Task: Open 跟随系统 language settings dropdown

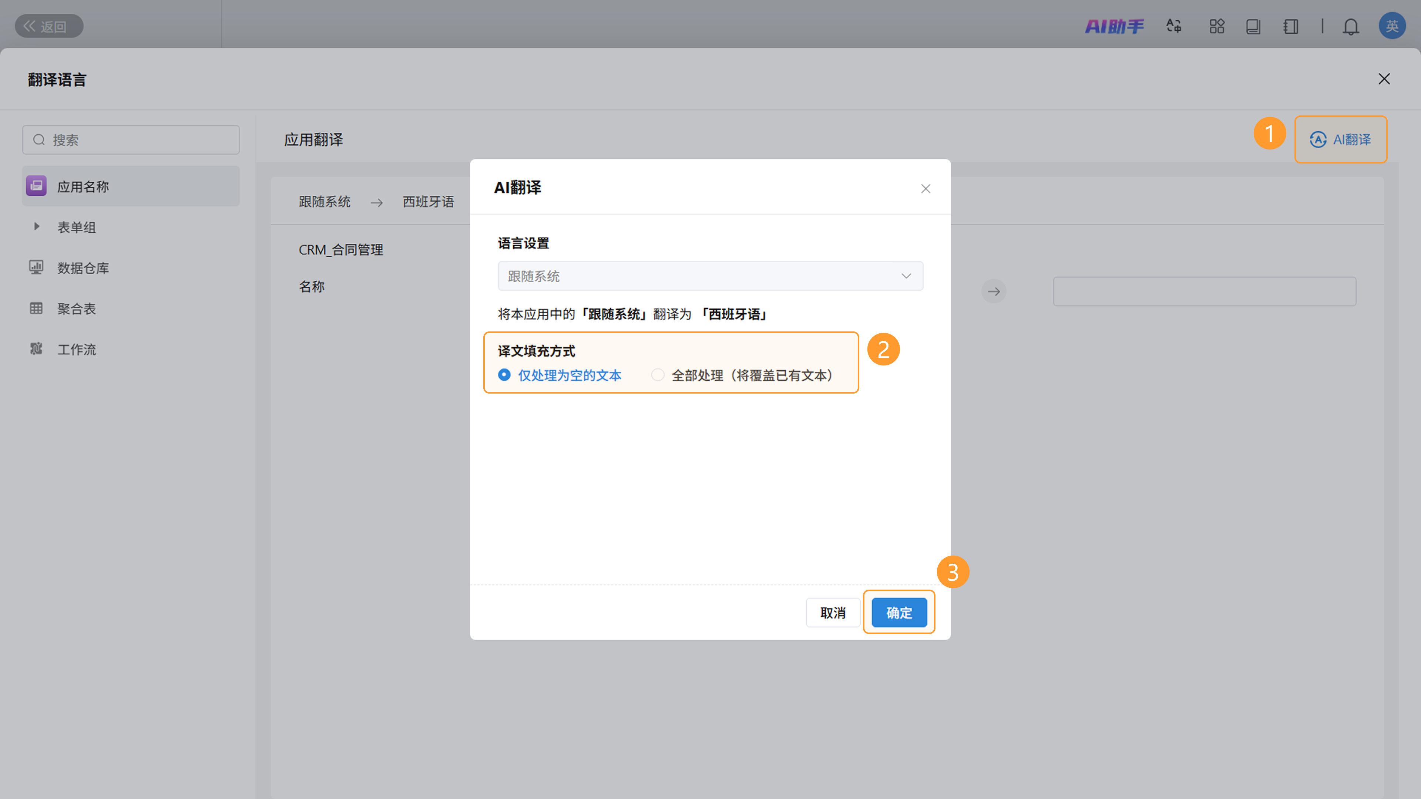Action: pyautogui.click(x=710, y=276)
